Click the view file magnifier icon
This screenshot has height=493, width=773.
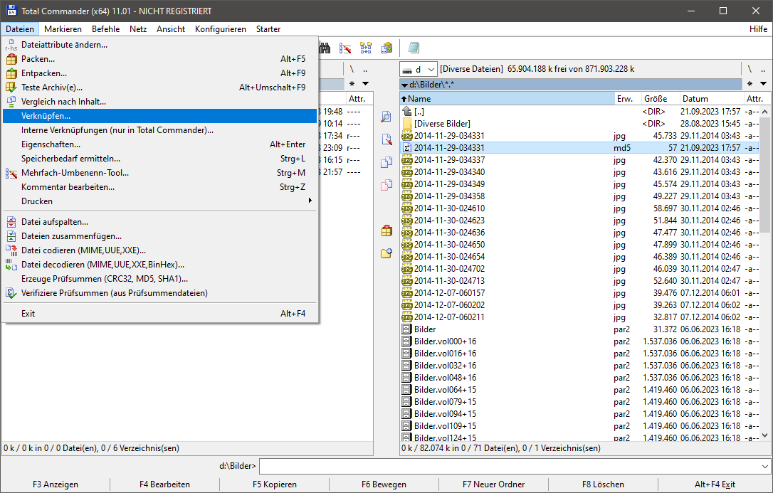386,117
